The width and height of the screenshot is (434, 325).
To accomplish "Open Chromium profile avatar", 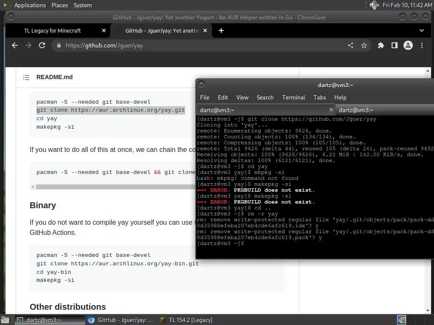I will (x=408, y=45).
